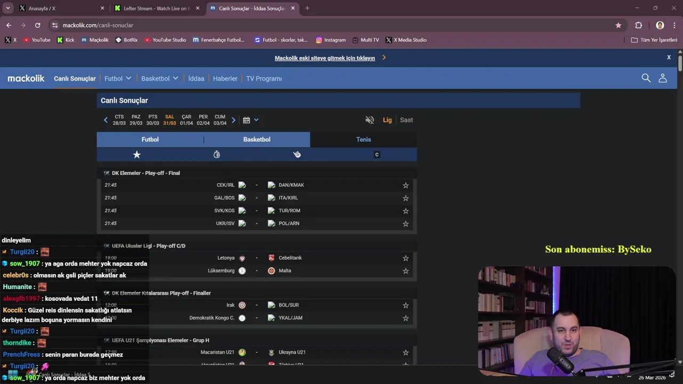Open TV Programı nav item
Screen dimensions: 683x384
point(264,78)
